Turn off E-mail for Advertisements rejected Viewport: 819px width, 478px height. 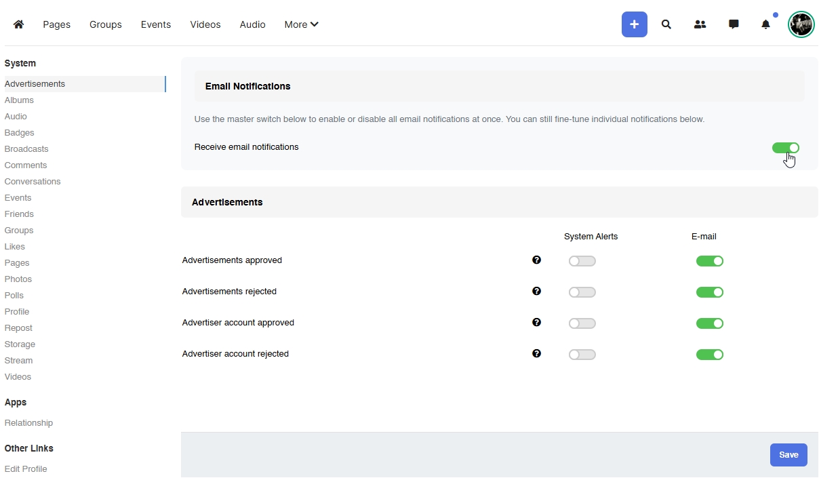tap(709, 292)
